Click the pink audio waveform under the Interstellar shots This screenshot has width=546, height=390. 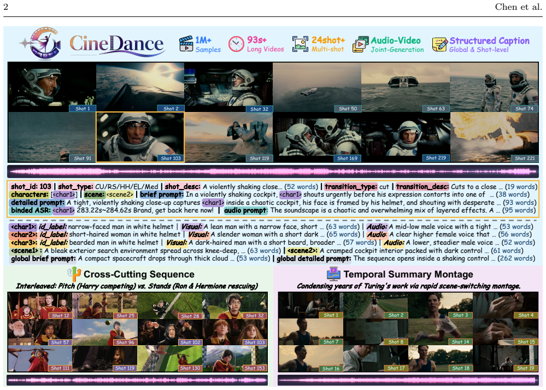point(273,171)
